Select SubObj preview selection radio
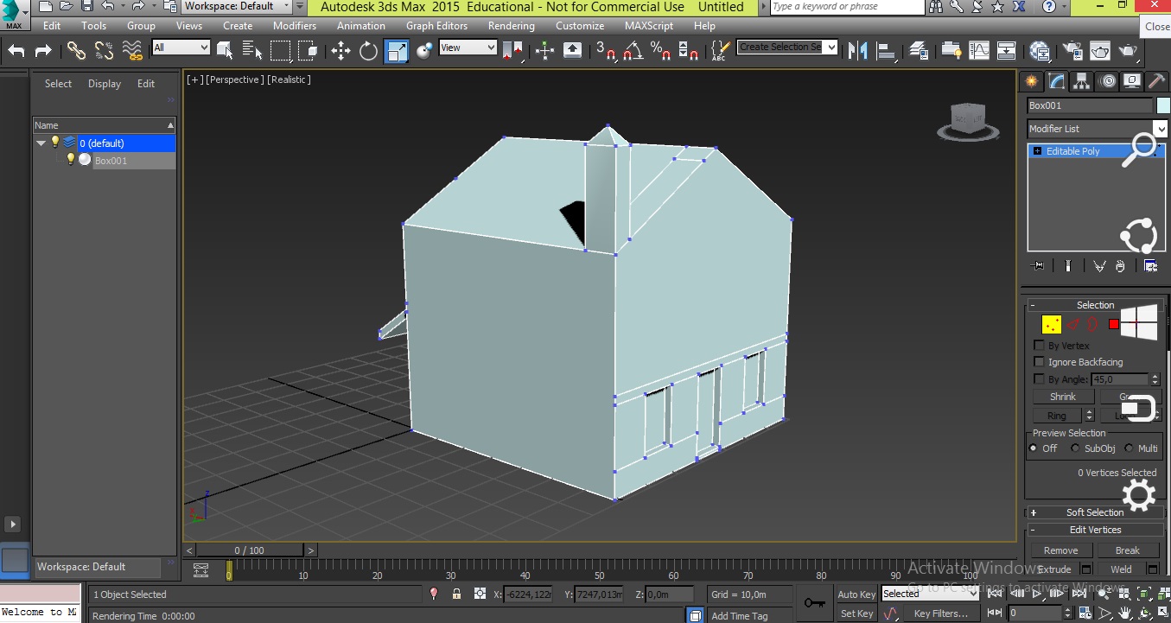Viewport: 1171px width, 623px height. (x=1075, y=448)
